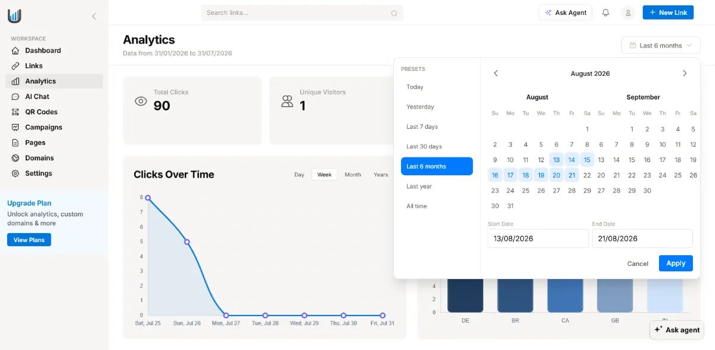Open the Last 6 months date range dropdown
The height and width of the screenshot is (350, 715).
coord(661,45)
